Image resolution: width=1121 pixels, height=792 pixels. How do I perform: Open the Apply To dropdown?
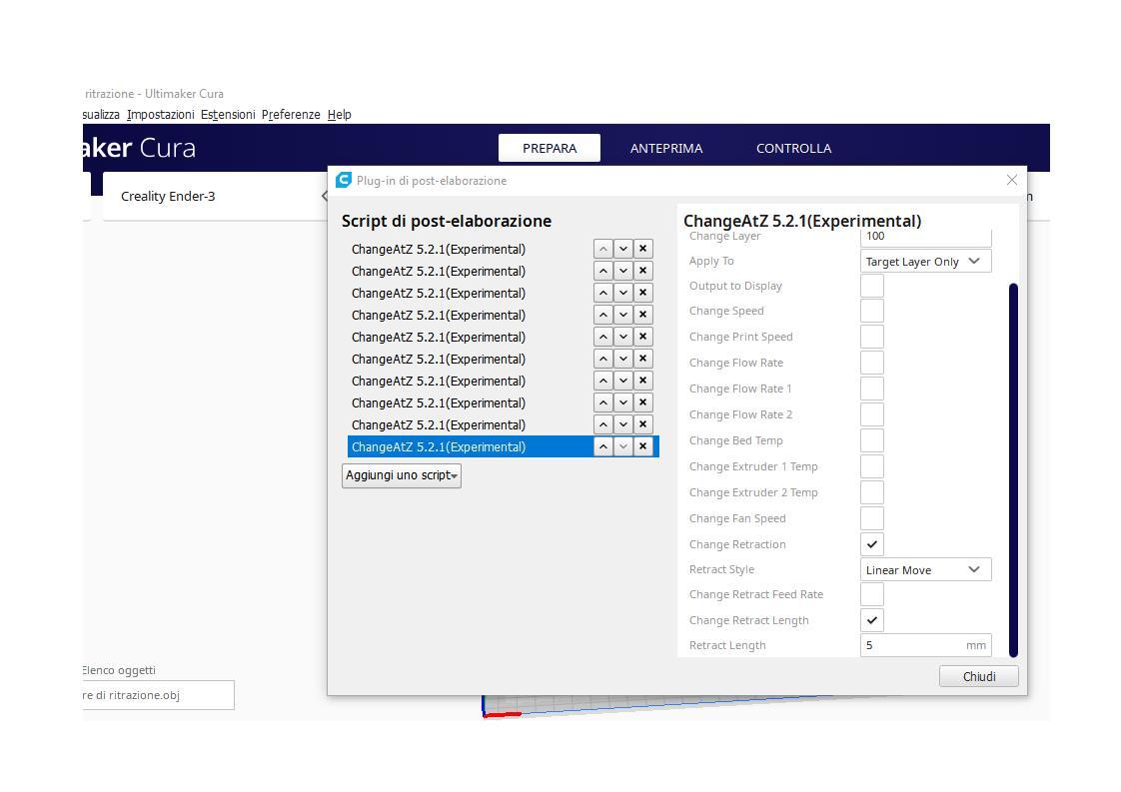(925, 262)
